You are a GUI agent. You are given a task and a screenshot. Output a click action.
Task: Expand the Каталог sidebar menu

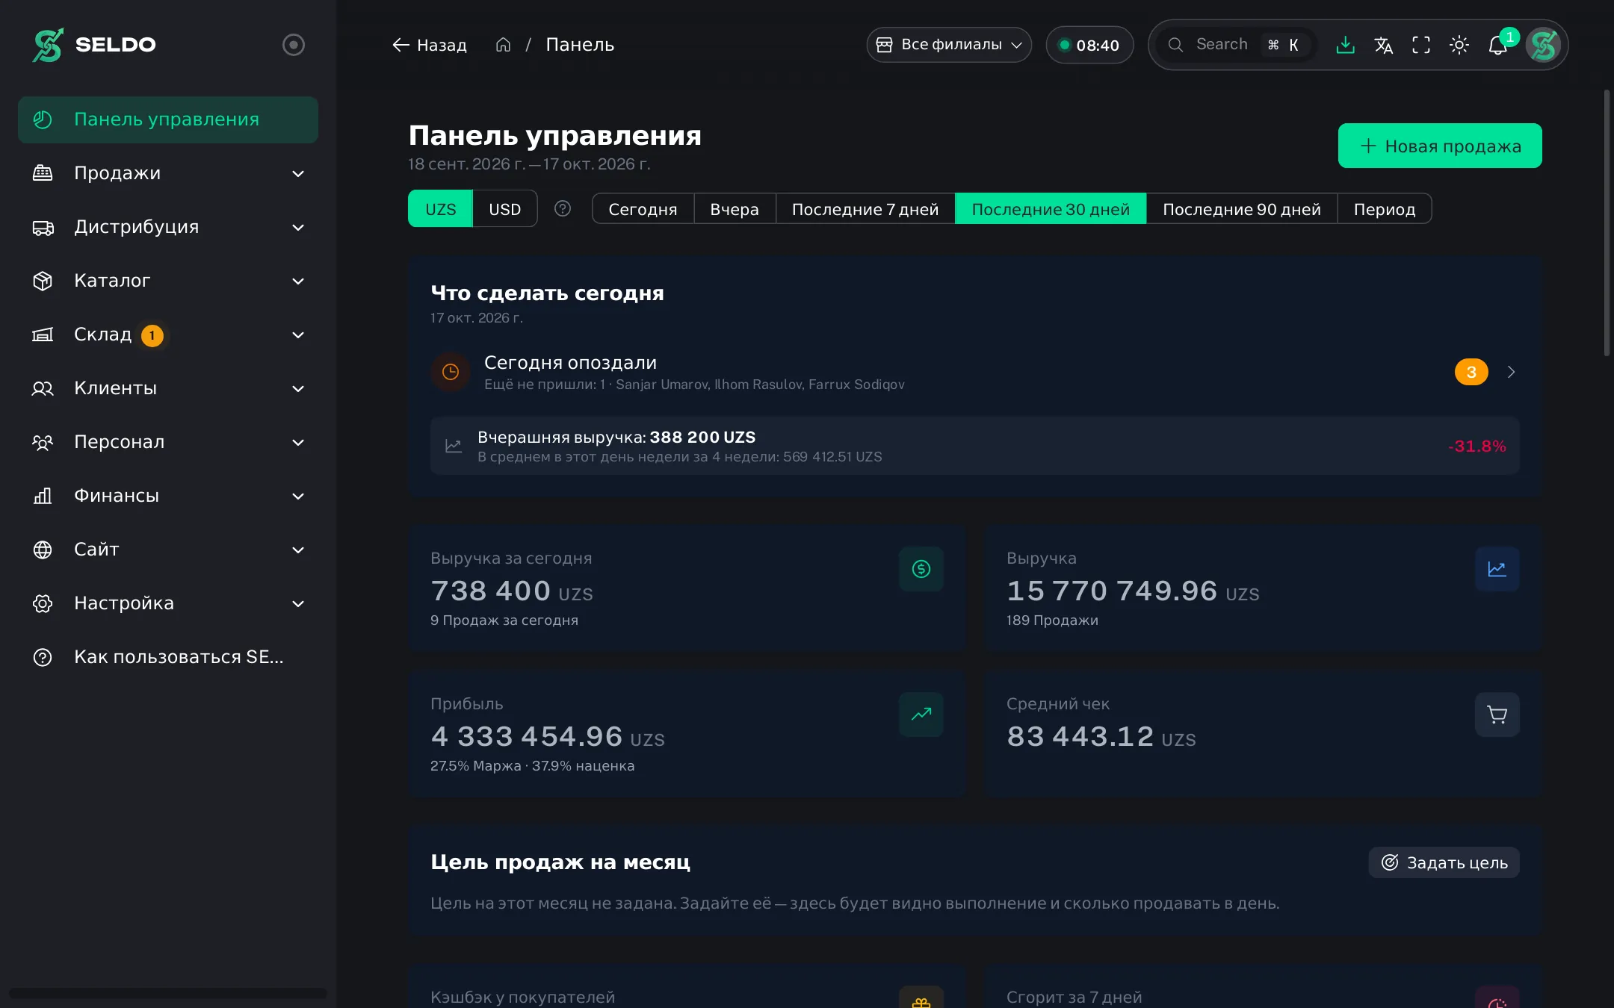168,281
